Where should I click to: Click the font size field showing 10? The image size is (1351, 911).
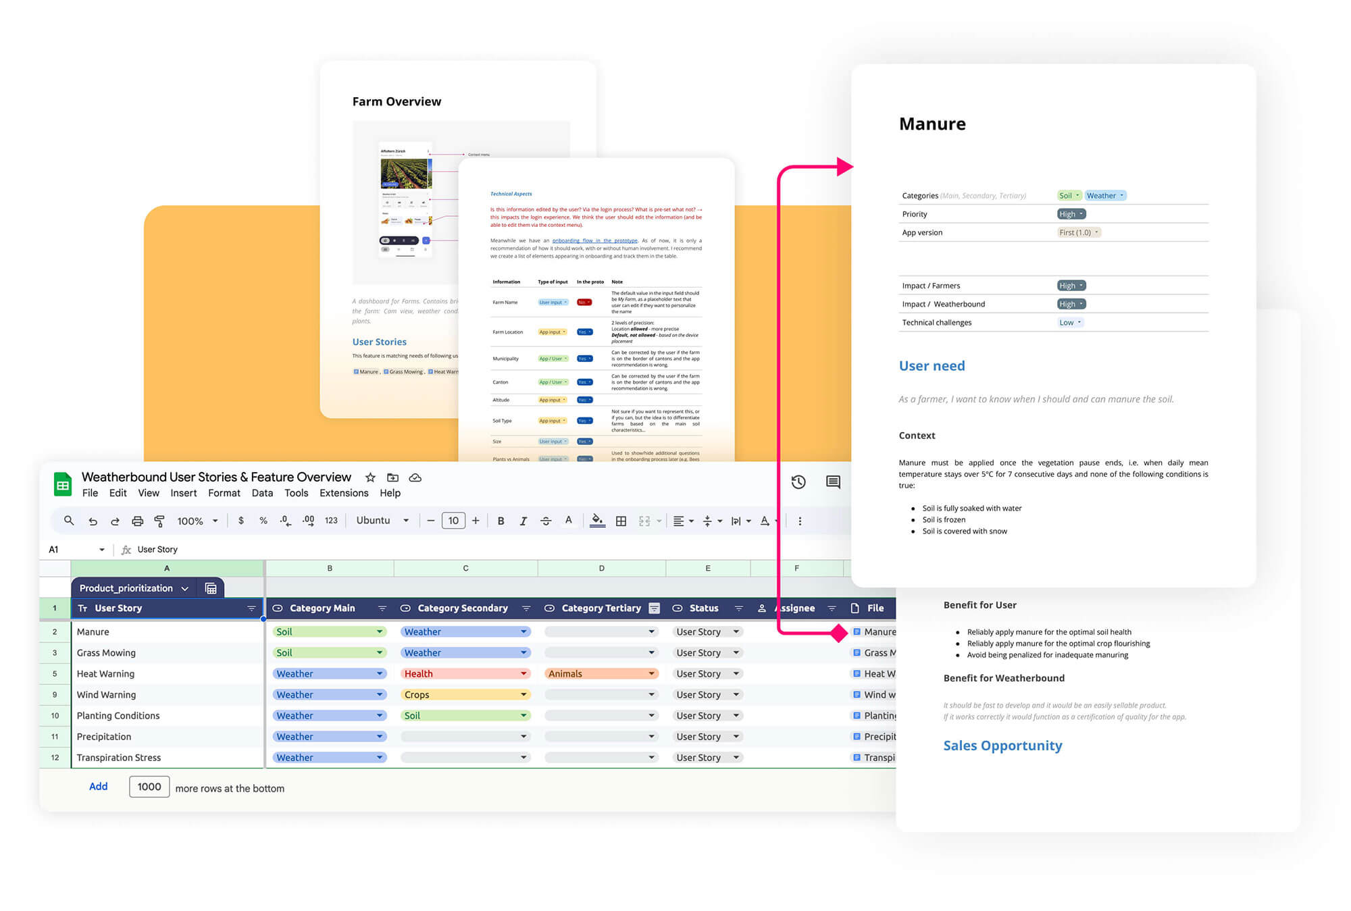point(453,521)
